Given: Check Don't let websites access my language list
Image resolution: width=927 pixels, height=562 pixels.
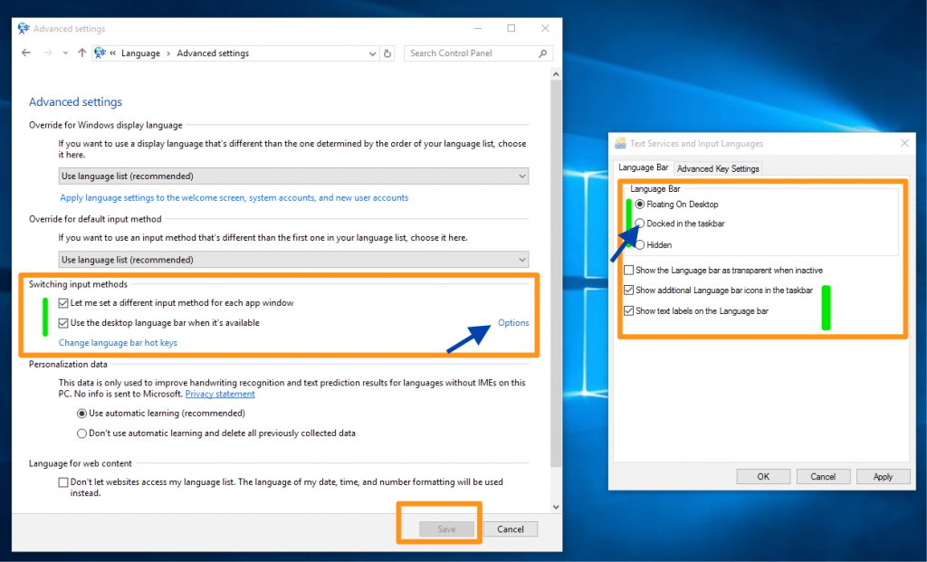Looking at the screenshot, I should (x=63, y=482).
